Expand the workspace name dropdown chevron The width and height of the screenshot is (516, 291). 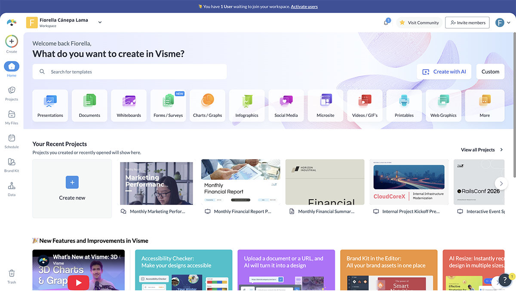(100, 22)
